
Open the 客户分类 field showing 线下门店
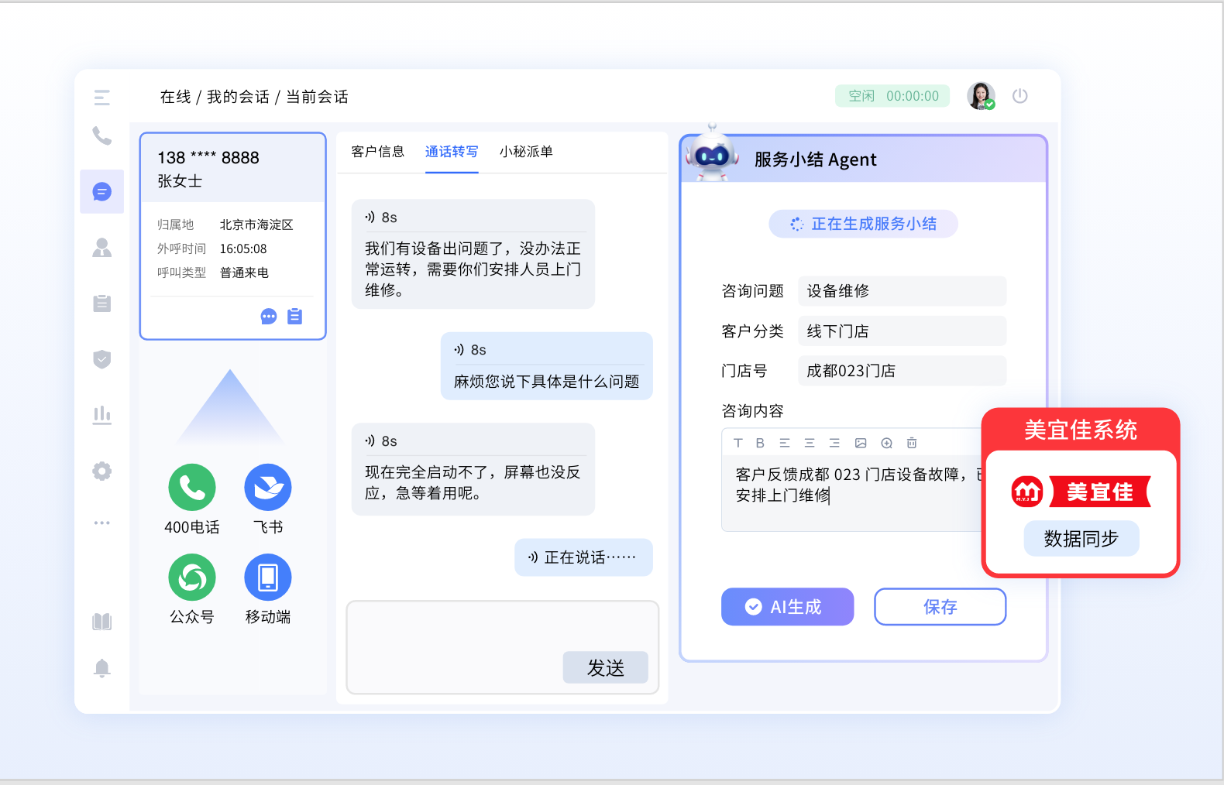(x=902, y=331)
